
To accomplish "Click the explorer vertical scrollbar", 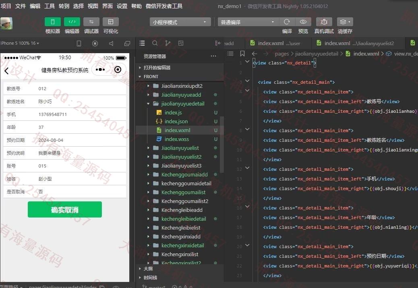I will 221,144.
